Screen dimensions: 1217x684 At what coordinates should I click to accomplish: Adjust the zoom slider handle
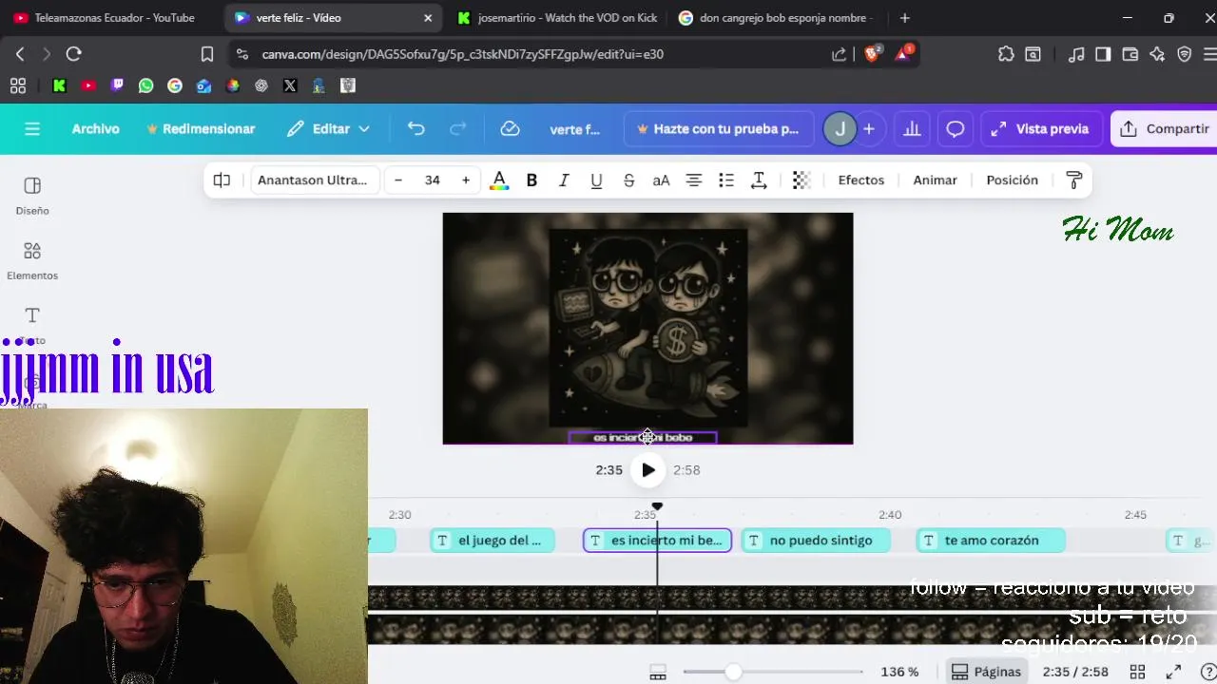tap(733, 672)
